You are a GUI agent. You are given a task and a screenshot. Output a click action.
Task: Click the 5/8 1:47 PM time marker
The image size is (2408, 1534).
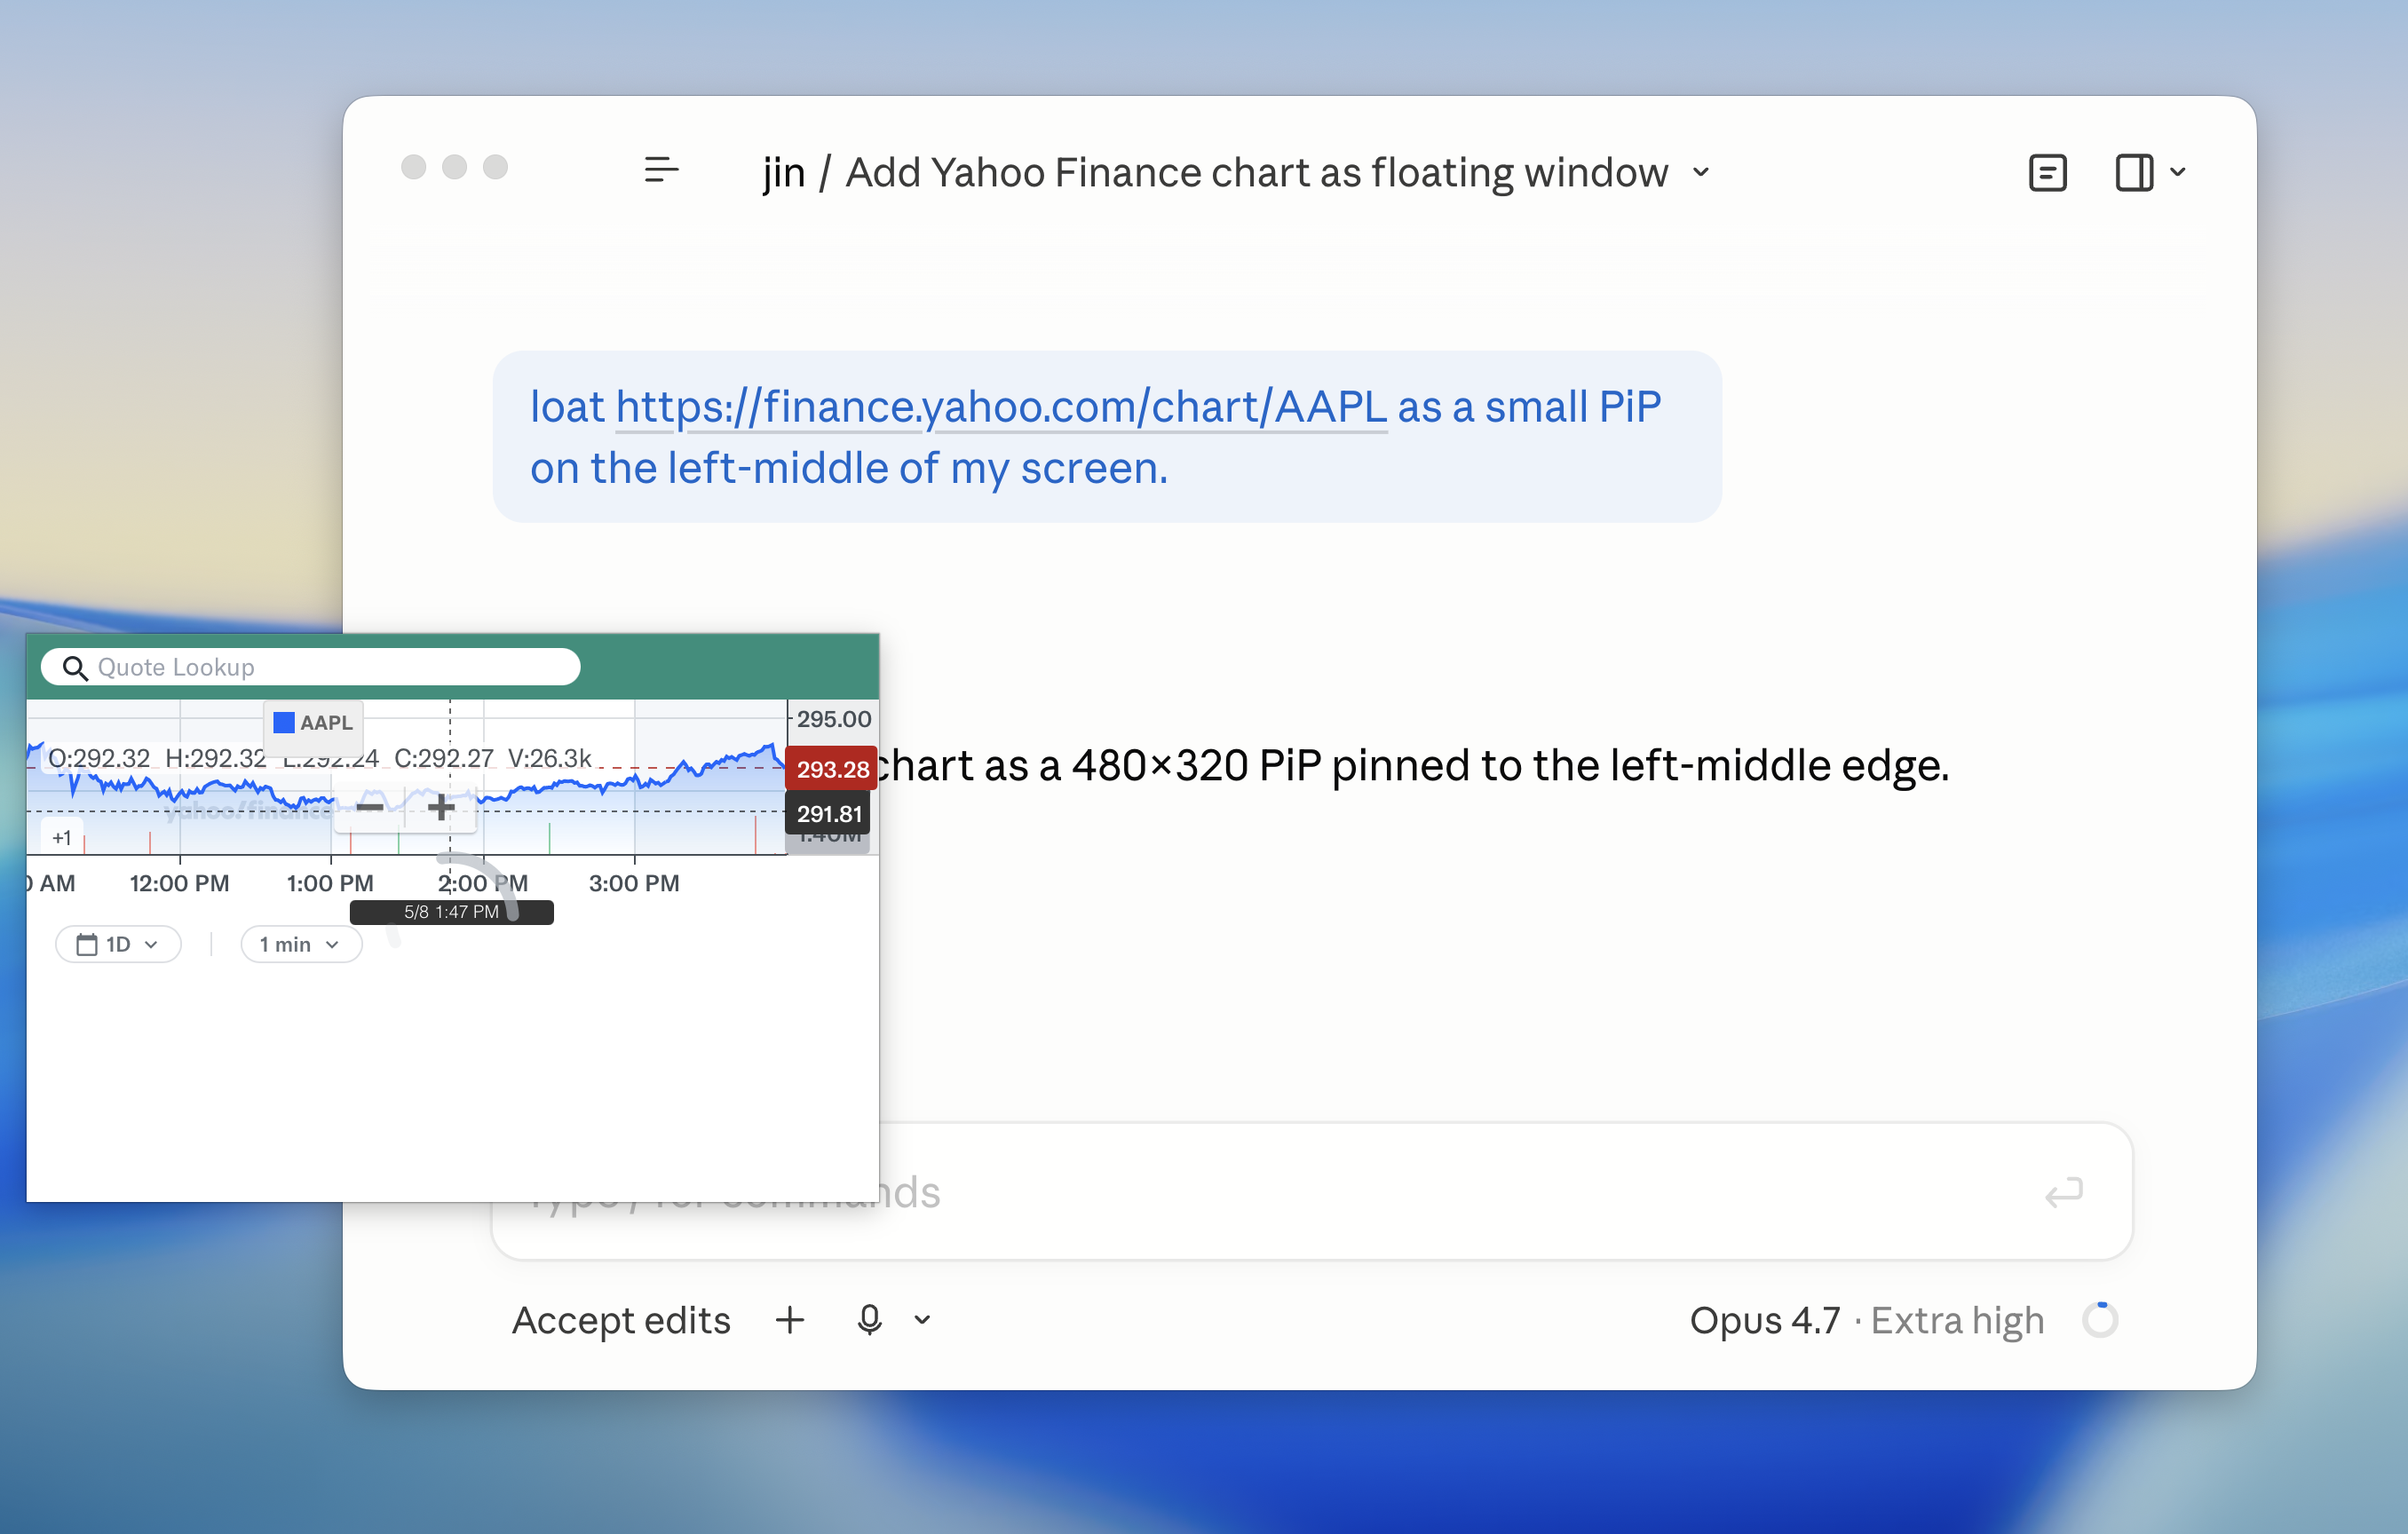click(x=451, y=912)
